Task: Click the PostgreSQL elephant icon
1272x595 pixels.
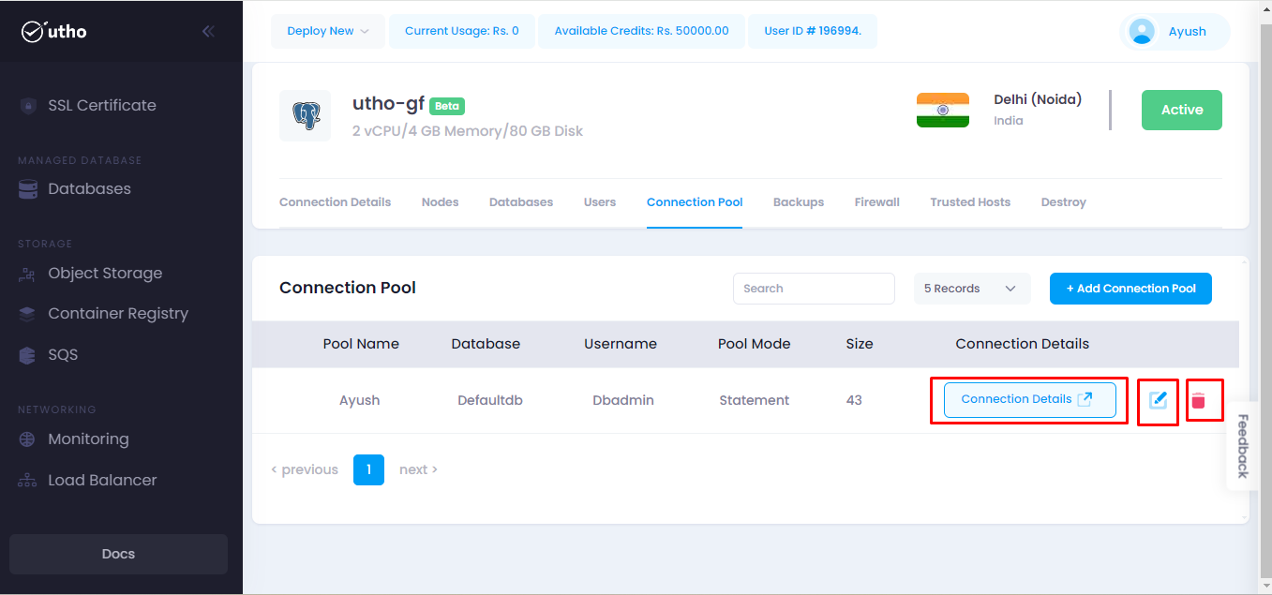Action: click(306, 116)
